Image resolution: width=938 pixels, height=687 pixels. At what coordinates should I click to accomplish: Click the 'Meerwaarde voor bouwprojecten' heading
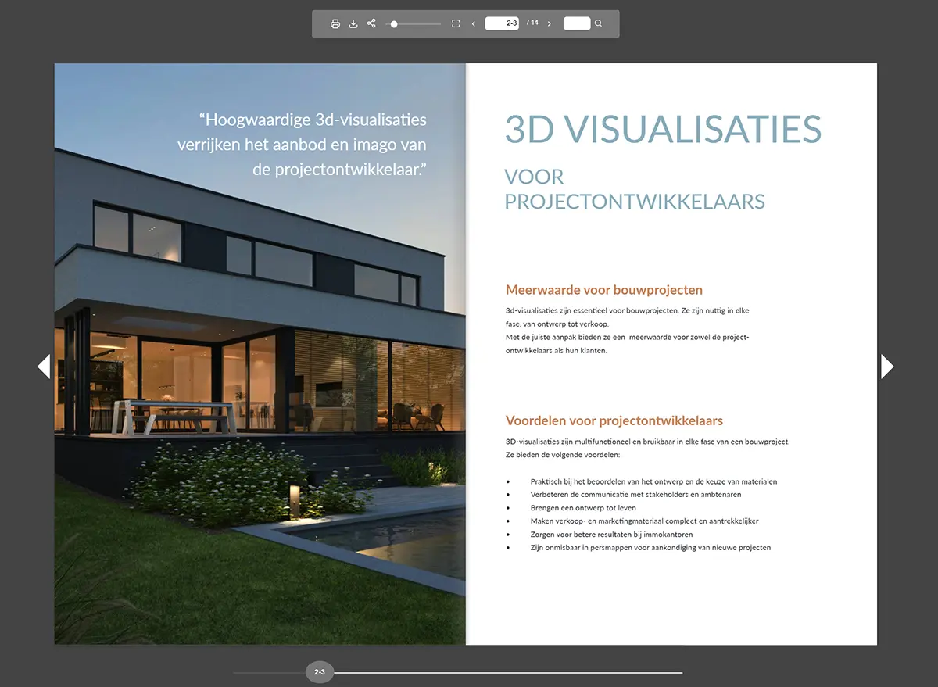[x=604, y=290]
